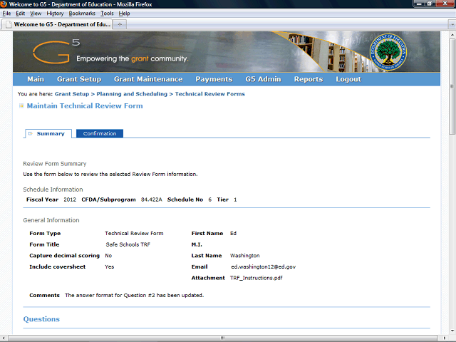Click CFDA value 84.422A

pyautogui.click(x=152, y=199)
